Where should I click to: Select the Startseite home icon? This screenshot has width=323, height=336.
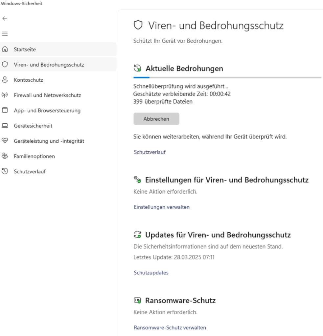pos(5,49)
